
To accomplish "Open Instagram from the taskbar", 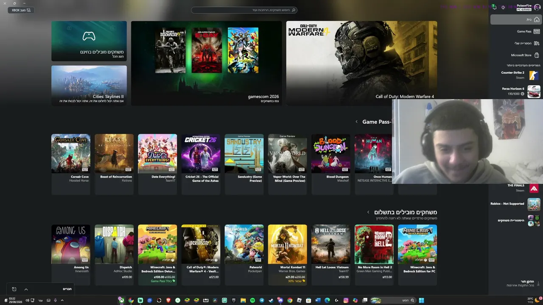I will pyautogui.click(x=346, y=300).
